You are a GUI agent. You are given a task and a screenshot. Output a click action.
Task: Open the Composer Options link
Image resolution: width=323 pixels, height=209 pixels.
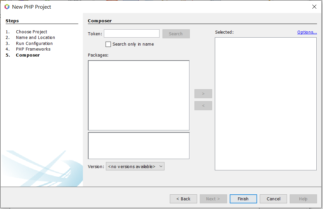click(307, 32)
